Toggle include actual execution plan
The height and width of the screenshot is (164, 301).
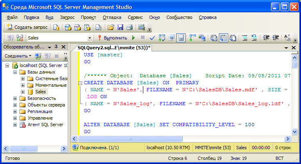click(x=193, y=38)
